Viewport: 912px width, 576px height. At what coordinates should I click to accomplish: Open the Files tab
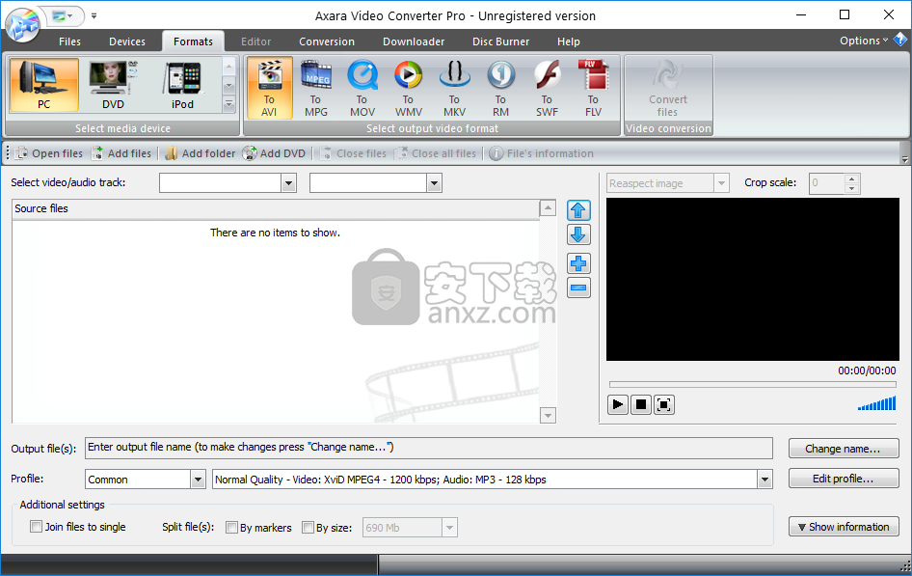click(69, 41)
